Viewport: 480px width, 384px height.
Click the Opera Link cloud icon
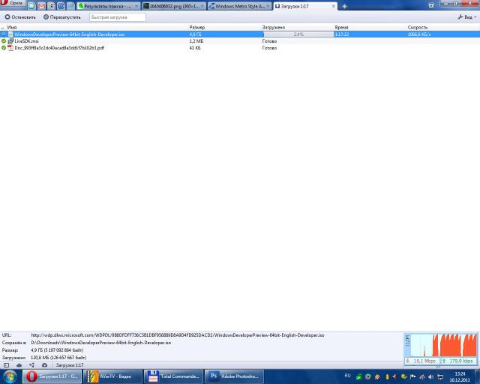click(x=19, y=365)
